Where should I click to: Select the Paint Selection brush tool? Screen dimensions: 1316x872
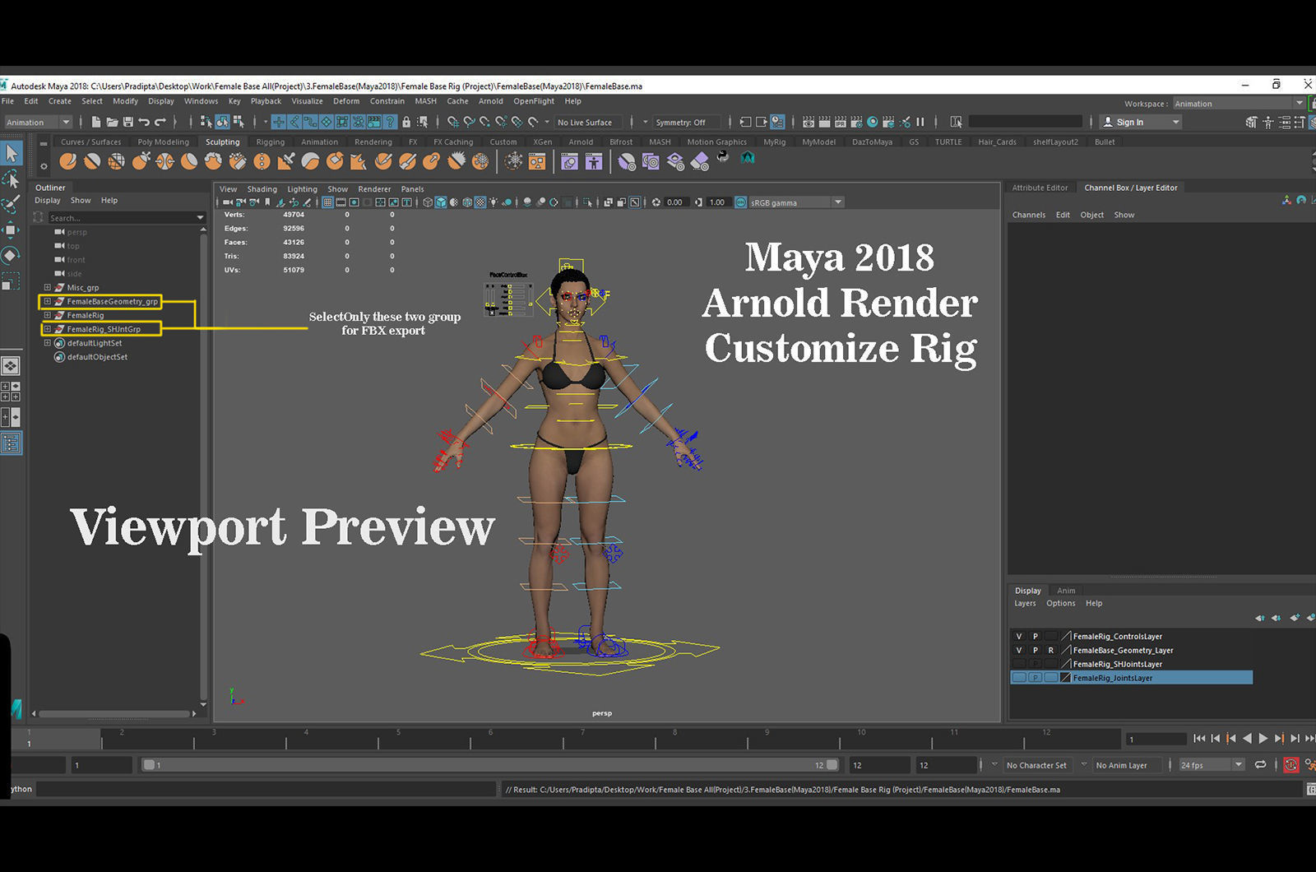(11, 204)
